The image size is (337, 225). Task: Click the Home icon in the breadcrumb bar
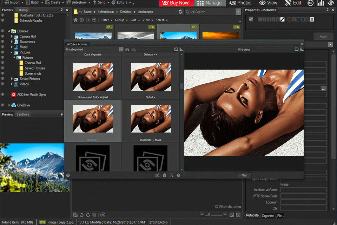click(75, 20)
